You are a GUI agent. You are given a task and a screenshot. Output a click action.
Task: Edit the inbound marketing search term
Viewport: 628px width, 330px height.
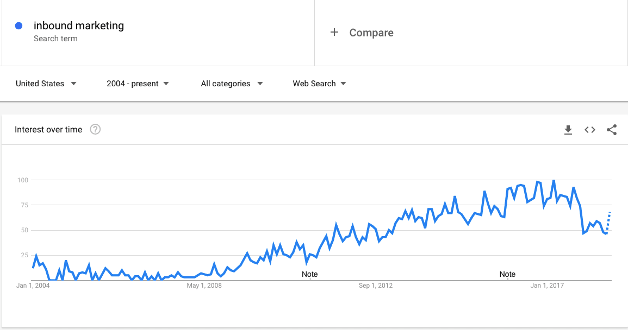[78, 26]
